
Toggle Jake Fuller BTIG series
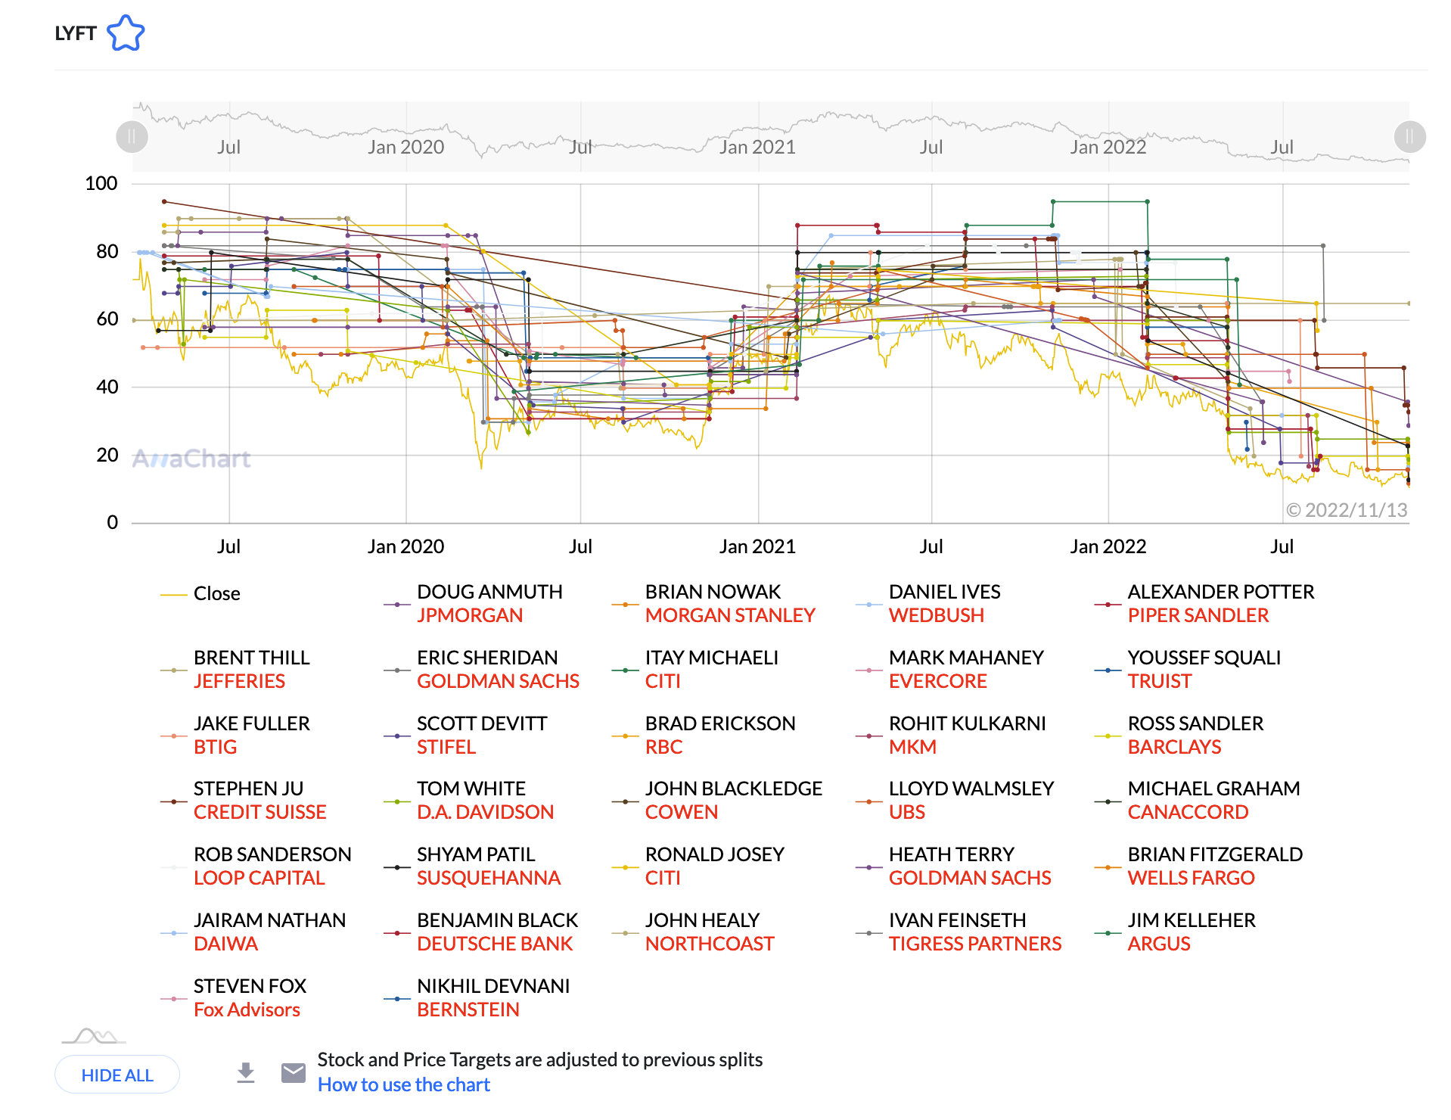tap(235, 735)
